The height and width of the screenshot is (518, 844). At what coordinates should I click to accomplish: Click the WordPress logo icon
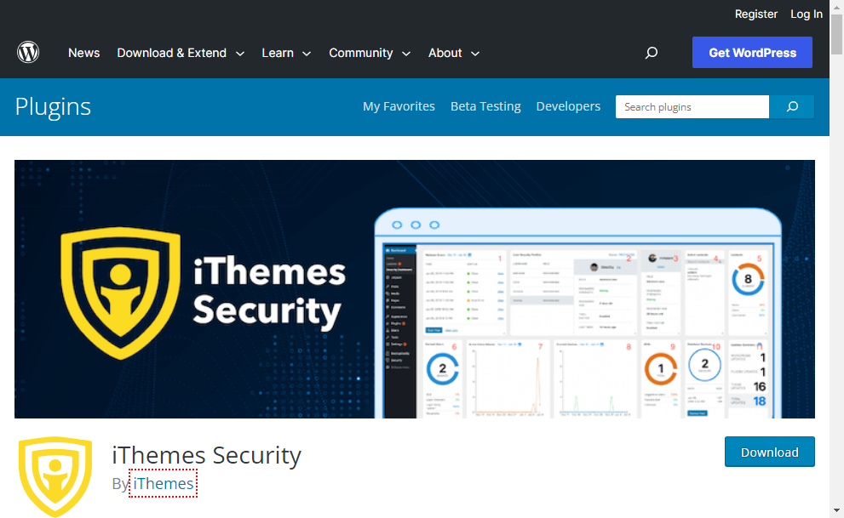(28, 53)
